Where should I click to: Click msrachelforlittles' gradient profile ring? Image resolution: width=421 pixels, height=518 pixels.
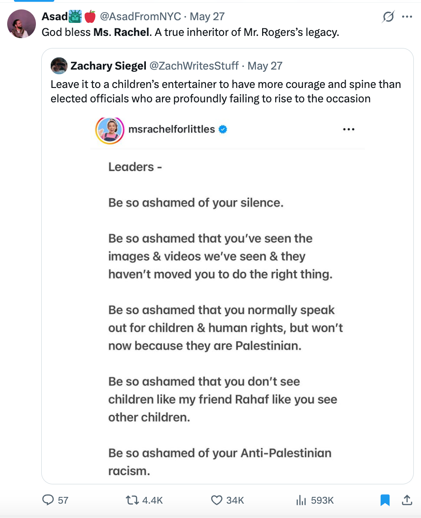(x=110, y=129)
